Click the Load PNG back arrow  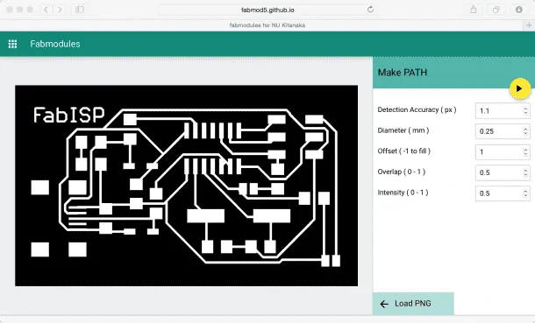click(x=384, y=304)
